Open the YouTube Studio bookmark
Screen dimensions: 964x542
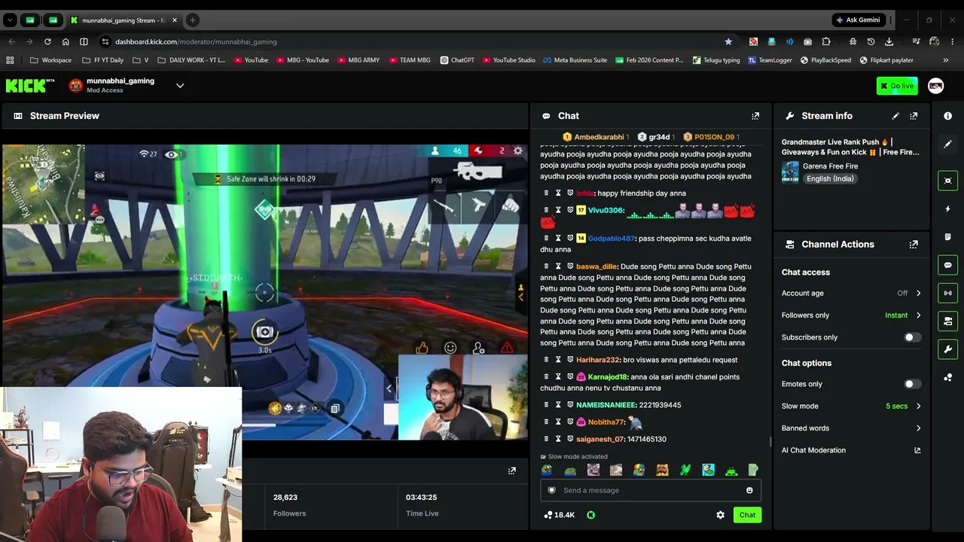pyautogui.click(x=508, y=60)
